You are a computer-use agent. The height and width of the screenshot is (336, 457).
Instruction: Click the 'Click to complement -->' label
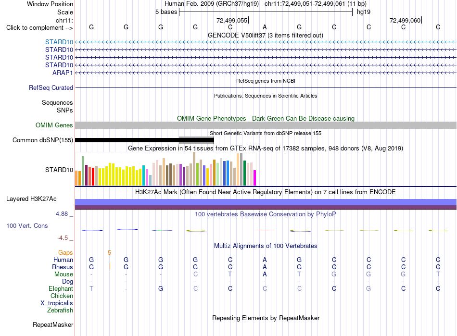pyautogui.click(x=39, y=28)
